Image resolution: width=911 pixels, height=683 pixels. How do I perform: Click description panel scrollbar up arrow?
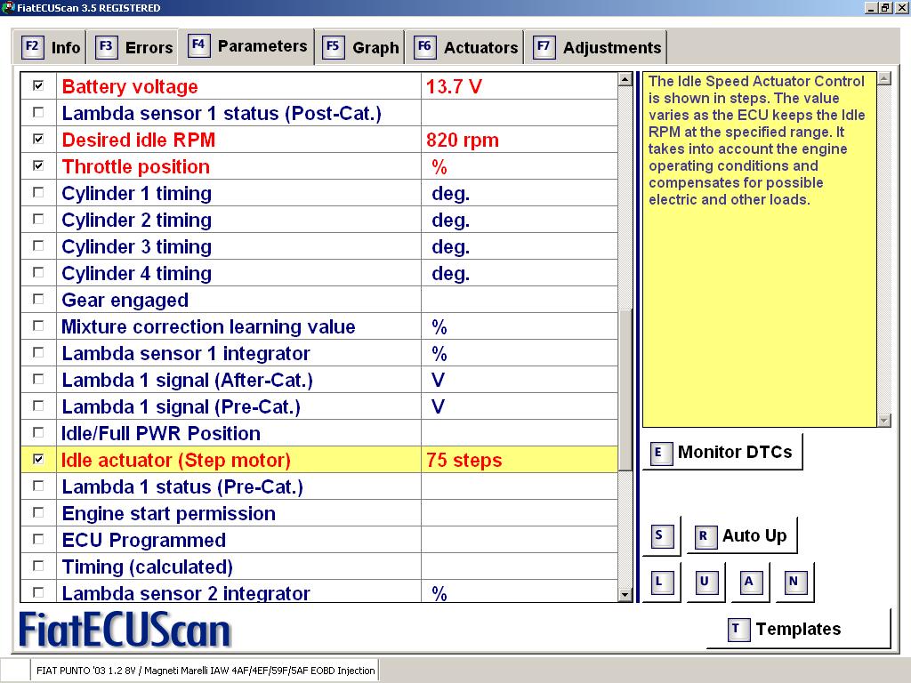pos(883,78)
